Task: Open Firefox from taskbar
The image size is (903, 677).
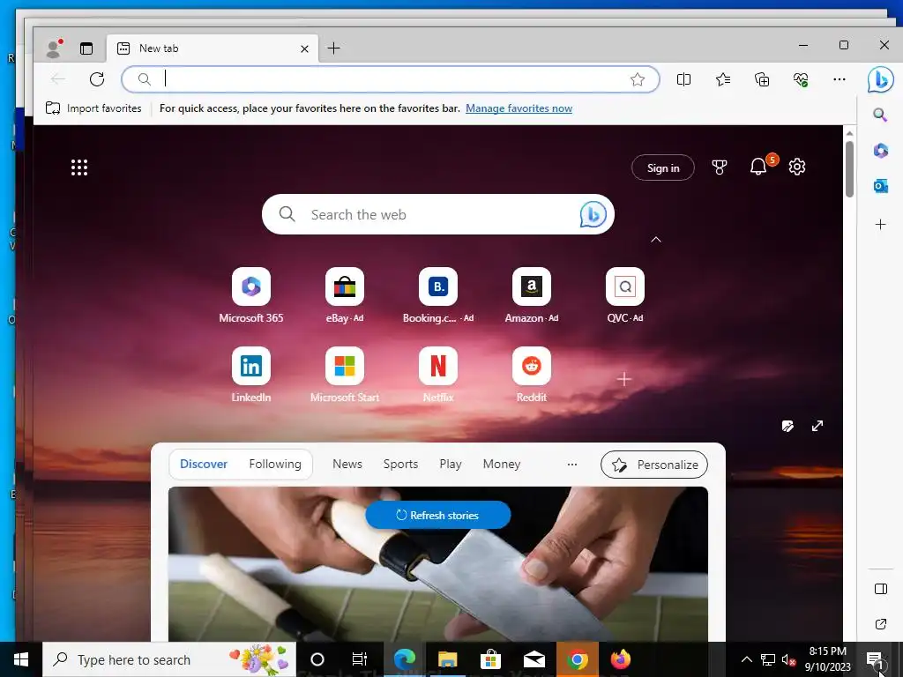Action: pyautogui.click(x=620, y=659)
